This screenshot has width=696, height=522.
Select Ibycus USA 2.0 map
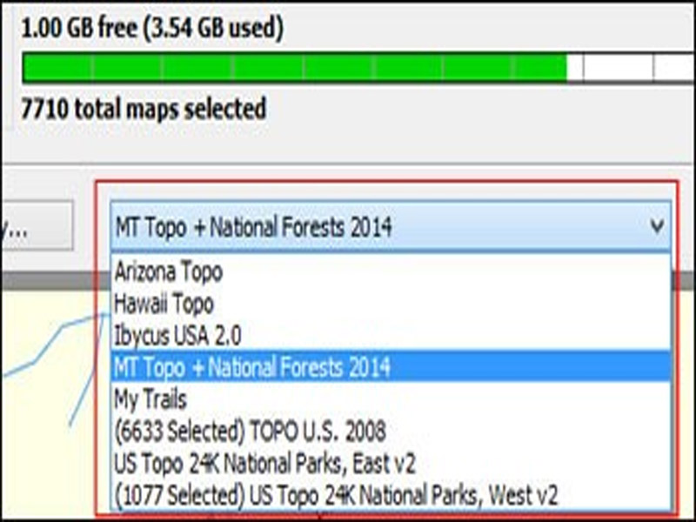point(177,335)
